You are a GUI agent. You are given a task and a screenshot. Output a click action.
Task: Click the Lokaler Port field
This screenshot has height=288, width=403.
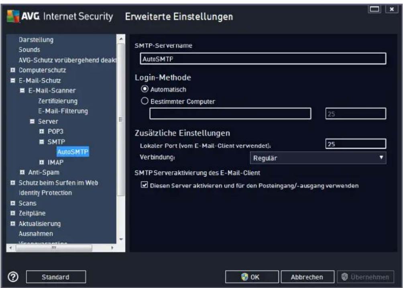coord(356,144)
